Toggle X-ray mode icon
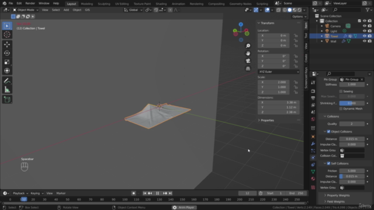 [278, 10]
